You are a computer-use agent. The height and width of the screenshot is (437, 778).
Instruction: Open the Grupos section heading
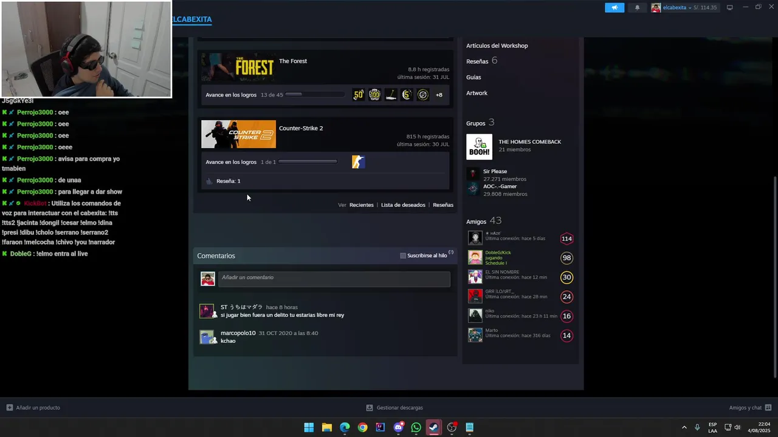pos(480,123)
